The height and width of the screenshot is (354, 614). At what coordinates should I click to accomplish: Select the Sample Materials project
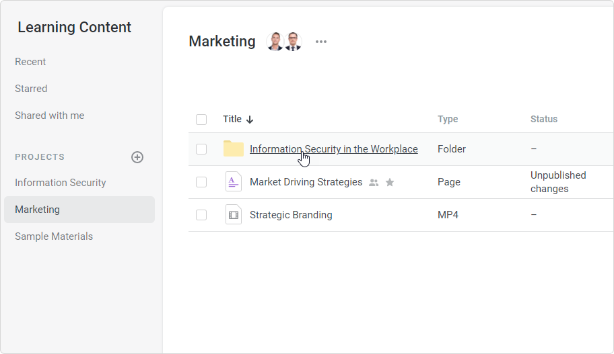[x=54, y=236]
